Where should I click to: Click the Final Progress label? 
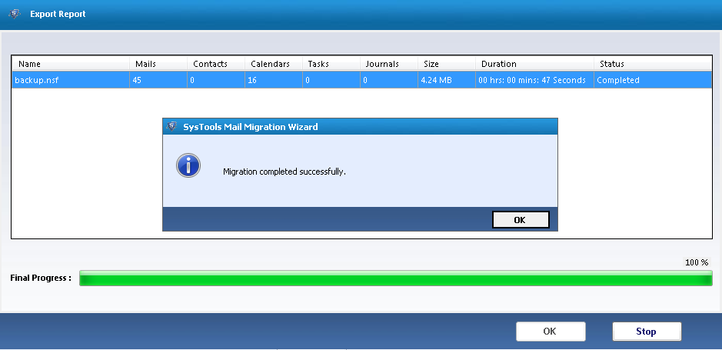[x=41, y=278]
